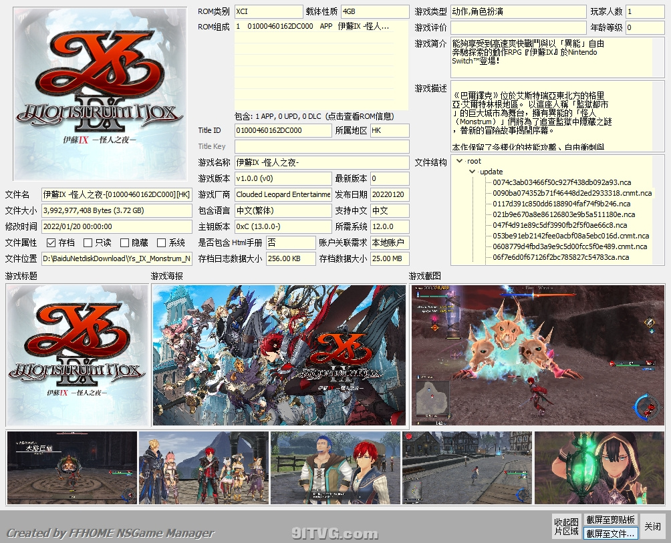The image size is (671, 543).
Task: Open the green lantern hooded girl screenshot
Action: (599, 468)
